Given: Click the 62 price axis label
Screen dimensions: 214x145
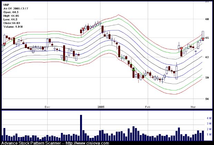Looking at the screenshot, I should [207, 57].
